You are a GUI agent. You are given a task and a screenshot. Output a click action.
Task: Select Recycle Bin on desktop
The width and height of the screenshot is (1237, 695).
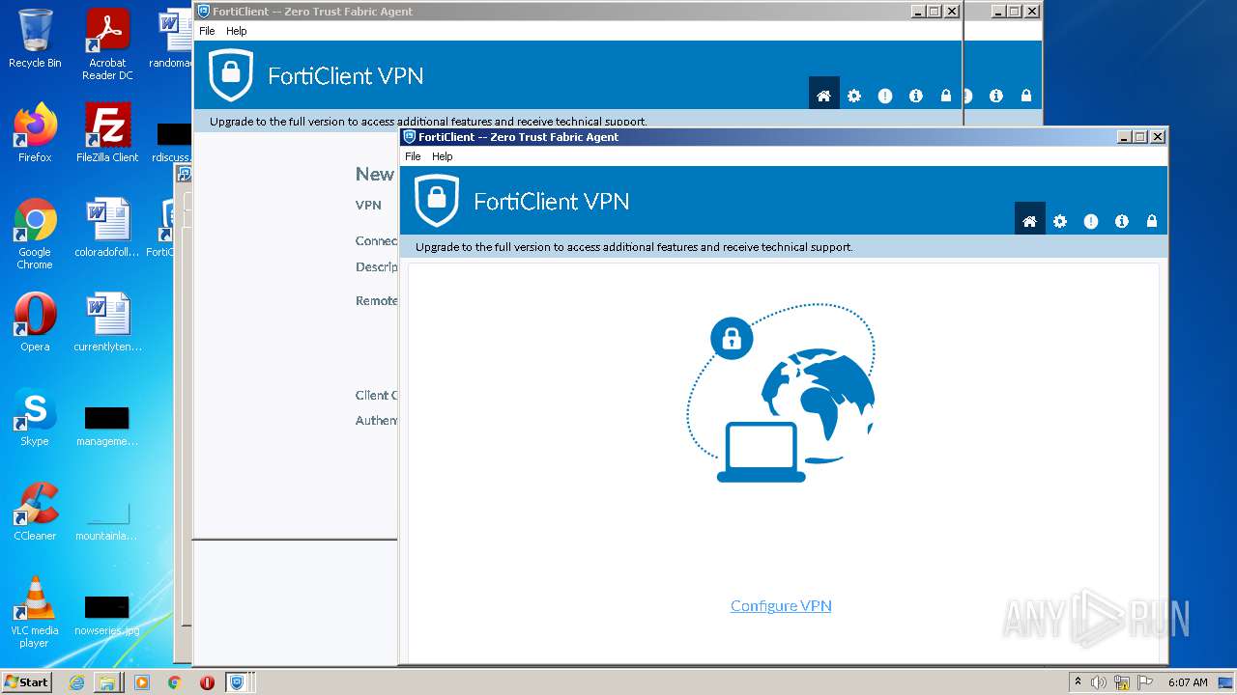[x=35, y=39]
